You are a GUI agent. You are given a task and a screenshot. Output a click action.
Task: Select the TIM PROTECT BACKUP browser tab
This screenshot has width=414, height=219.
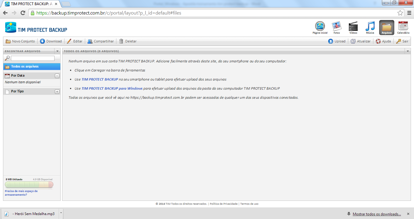click(x=32, y=4)
